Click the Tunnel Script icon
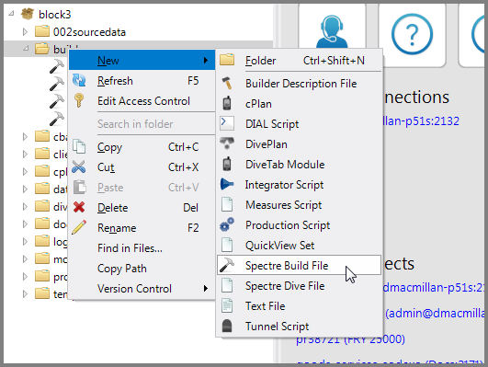 click(227, 327)
